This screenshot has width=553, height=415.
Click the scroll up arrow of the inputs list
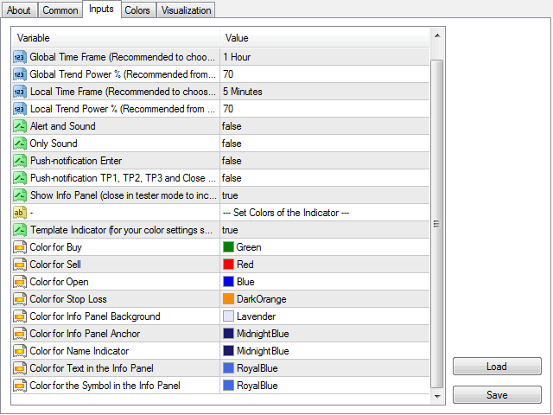(437, 35)
